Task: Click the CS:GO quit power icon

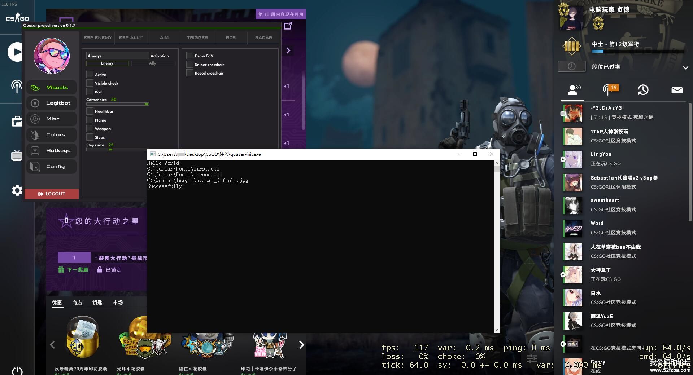Action: [x=17, y=371]
